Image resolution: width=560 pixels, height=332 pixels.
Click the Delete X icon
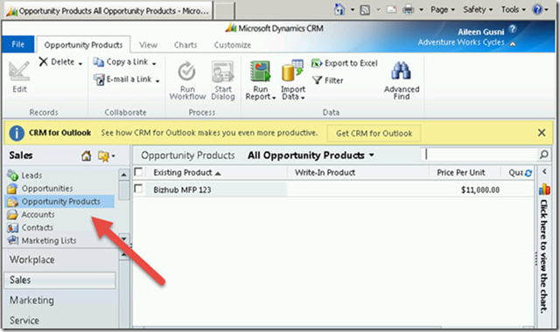click(x=43, y=62)
